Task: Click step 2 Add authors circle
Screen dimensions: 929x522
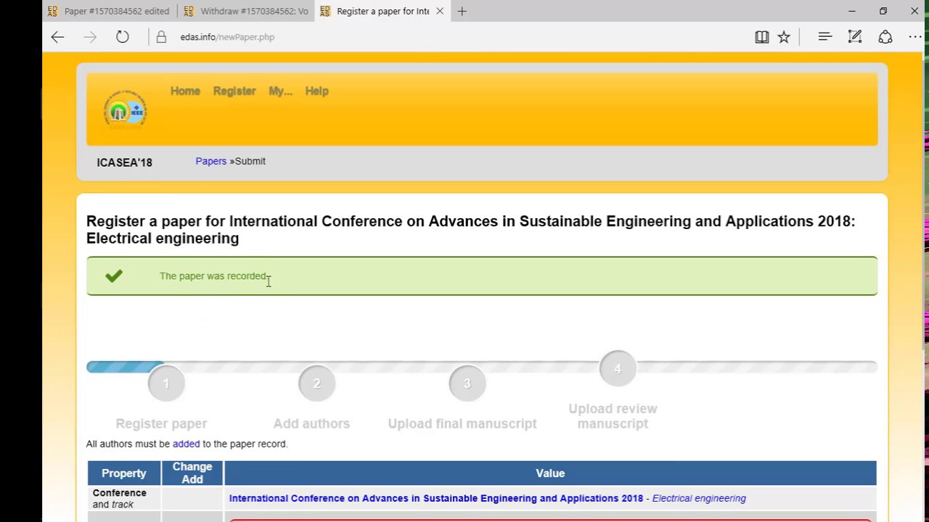Action: click(316, 384)
